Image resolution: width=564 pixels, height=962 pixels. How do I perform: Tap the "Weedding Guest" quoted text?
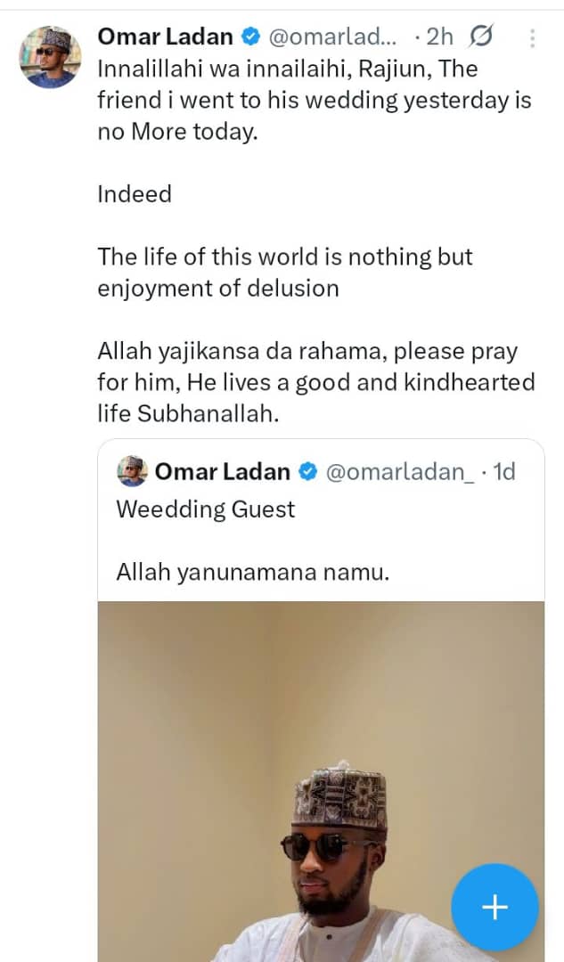pyautogui.click(x=206, y=510)
